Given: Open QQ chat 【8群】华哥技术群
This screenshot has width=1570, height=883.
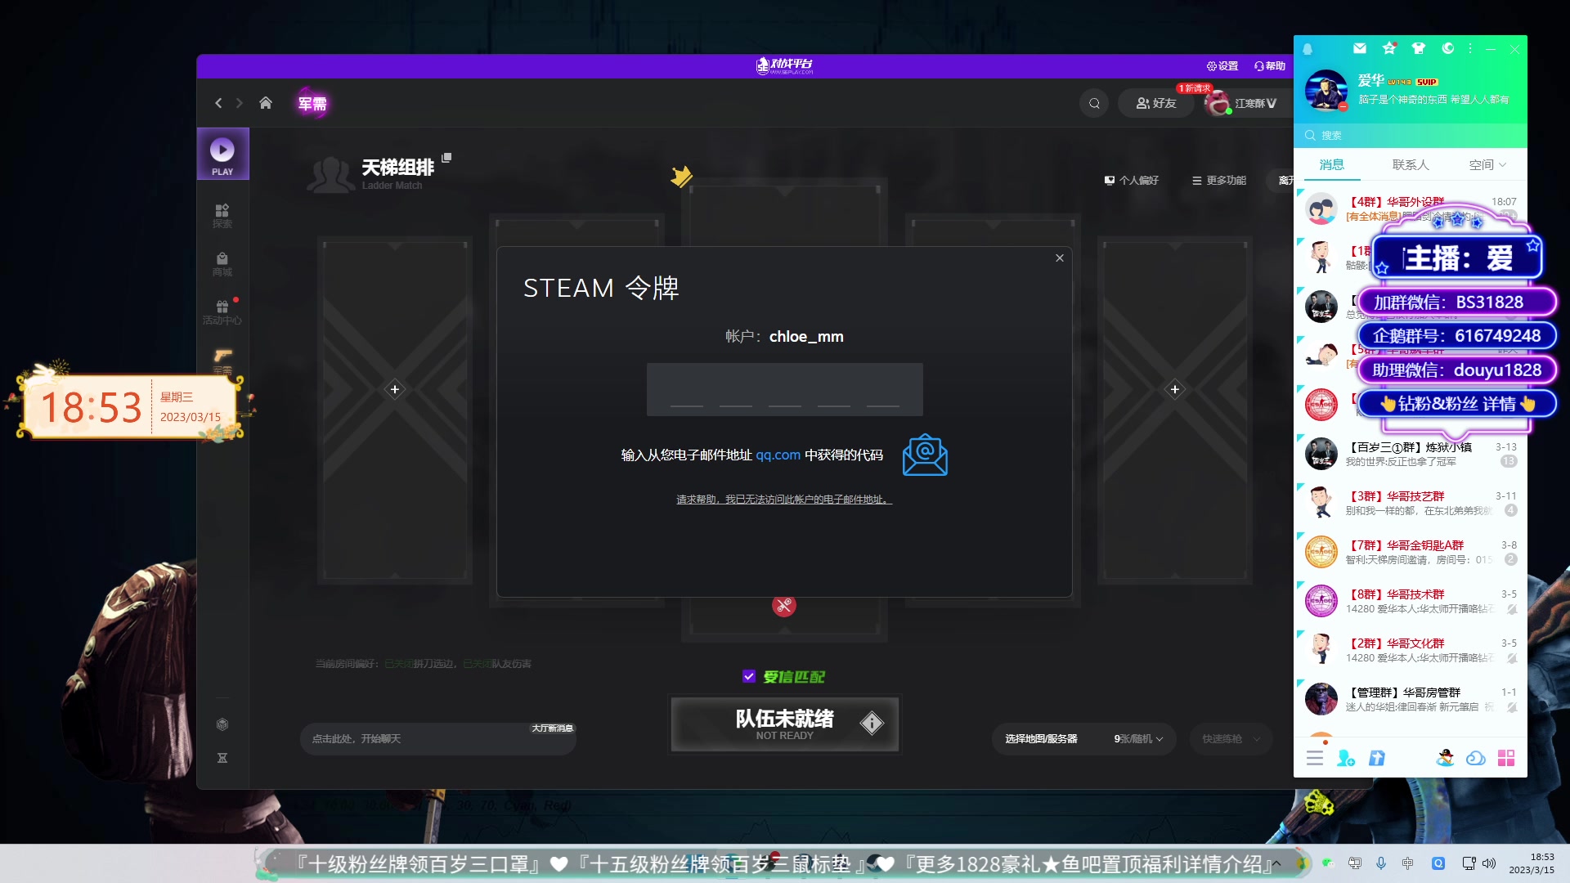Looking at the screenshot, I should point(1411,601).
